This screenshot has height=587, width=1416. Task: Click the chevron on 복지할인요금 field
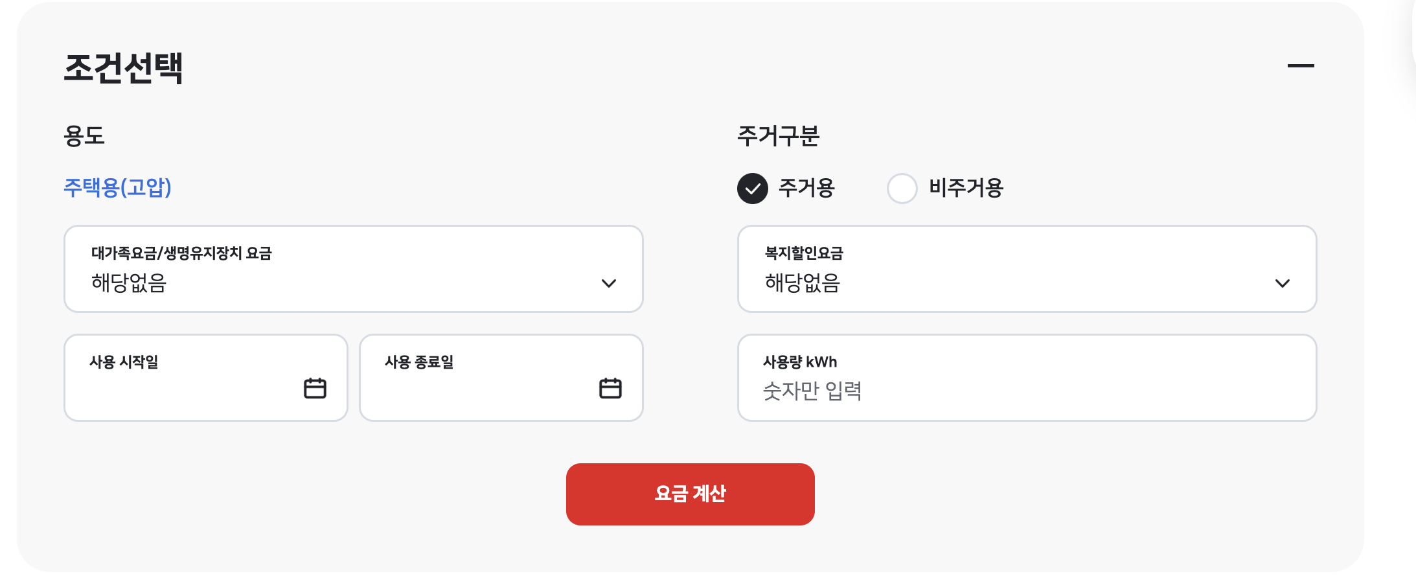click(x=1283, y=283)
